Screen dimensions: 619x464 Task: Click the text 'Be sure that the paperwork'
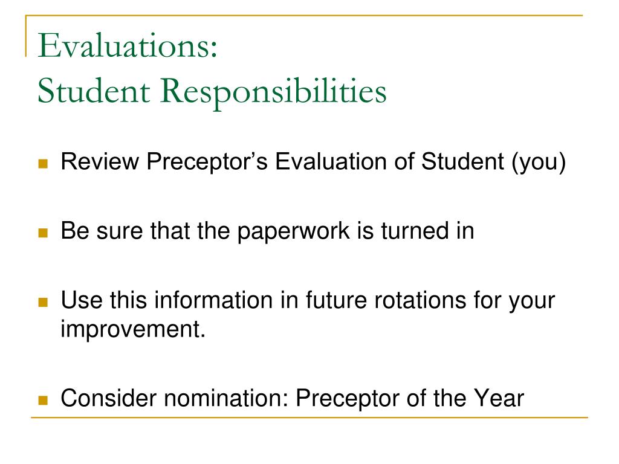[206, 231]
